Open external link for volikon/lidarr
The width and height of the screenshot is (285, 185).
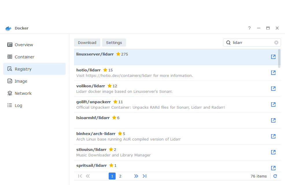coord(273,88)
